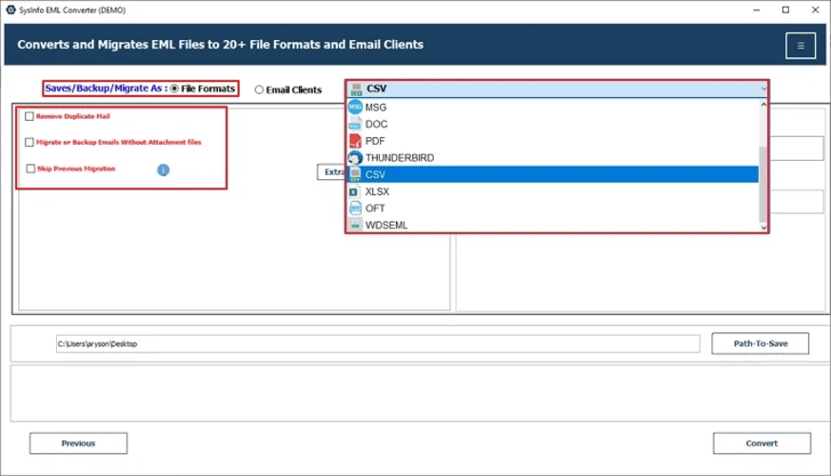Click the CSV icon in the highlighted row
Viewport: 831px width, 476px height.
tap(355, 174)
